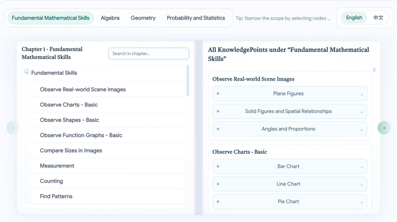The image size is (397, 222).
Task: Select the Find Patterns tree item
Action: [108, 196]
